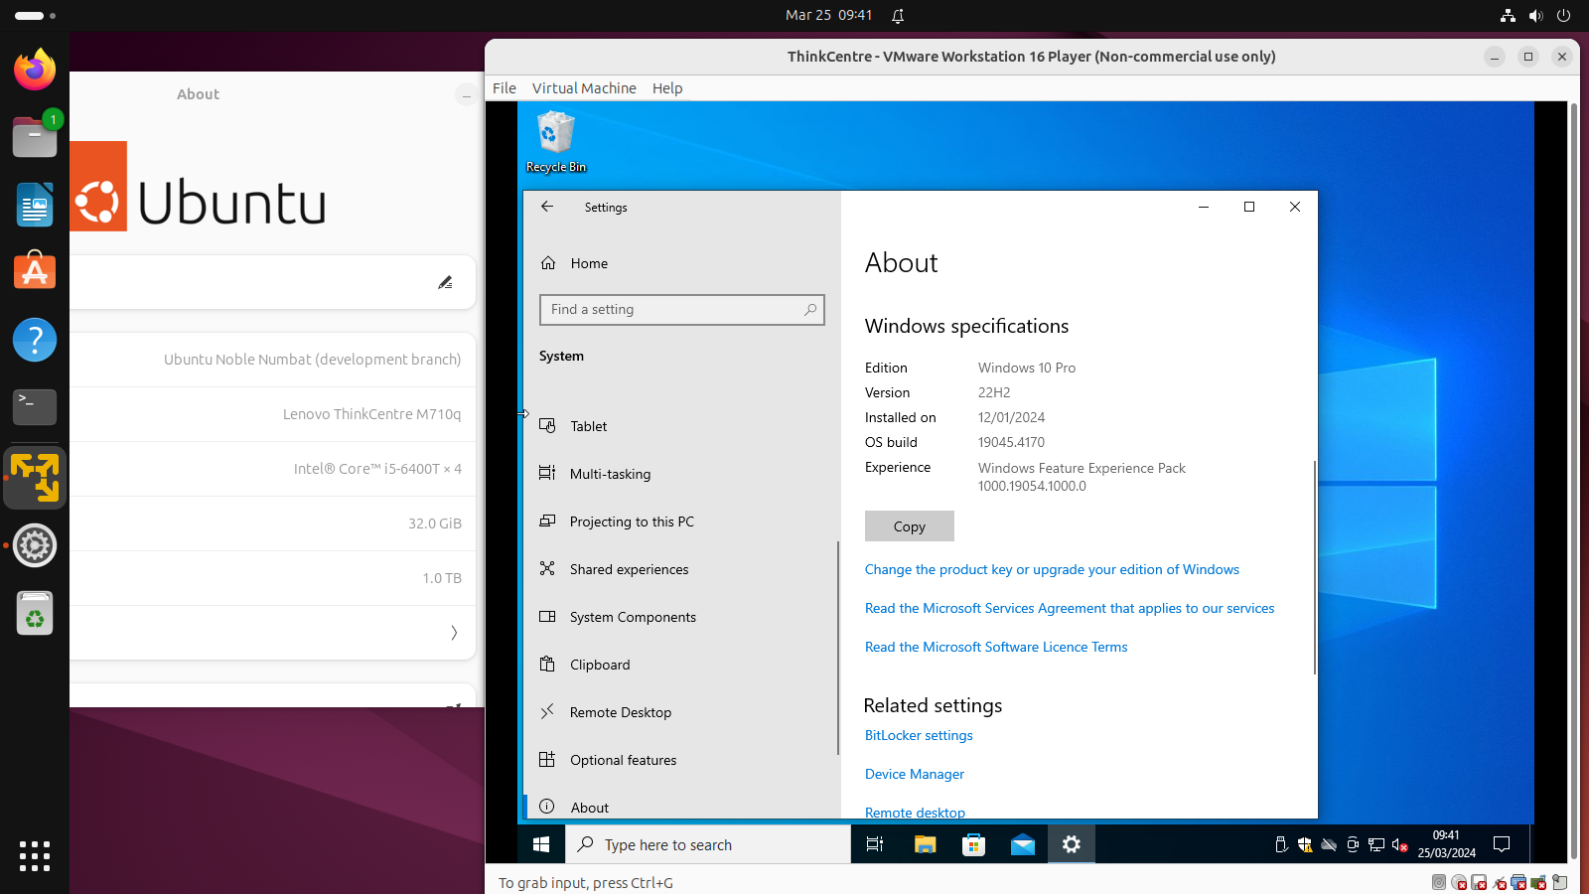Click the hard disk icon in VMware status bar
The height and width of the screenshot is (894, 1589).
pos(1439,883)
